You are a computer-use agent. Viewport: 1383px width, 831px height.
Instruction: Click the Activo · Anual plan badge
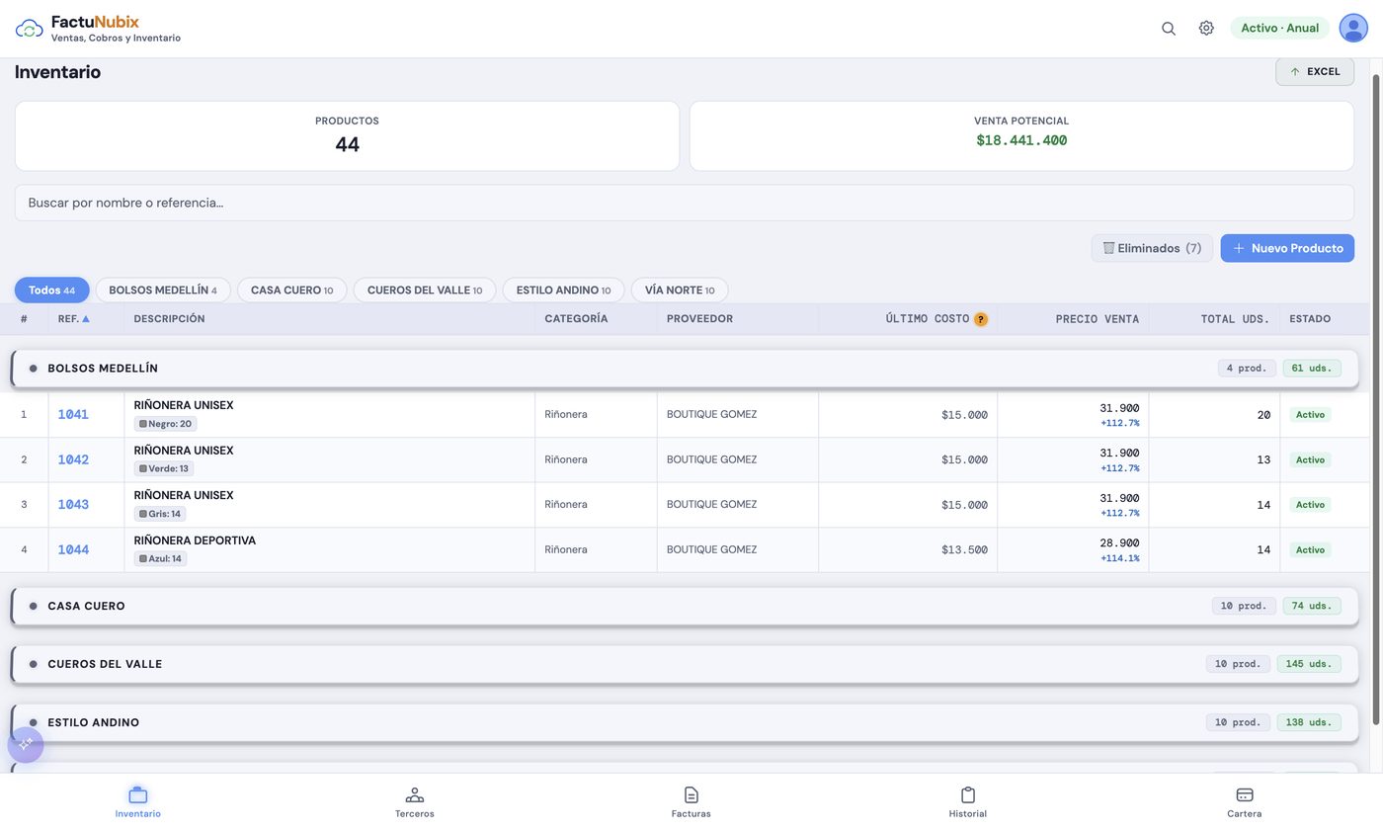coord(1279,28)
